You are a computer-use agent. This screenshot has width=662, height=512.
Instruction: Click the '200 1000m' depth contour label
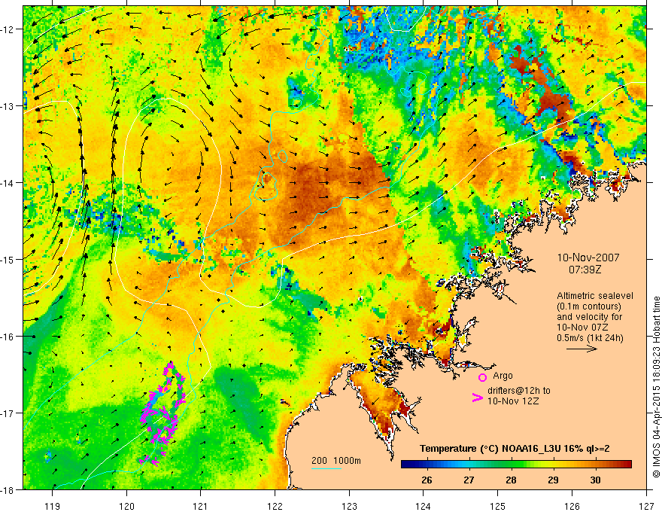(336, 461)
